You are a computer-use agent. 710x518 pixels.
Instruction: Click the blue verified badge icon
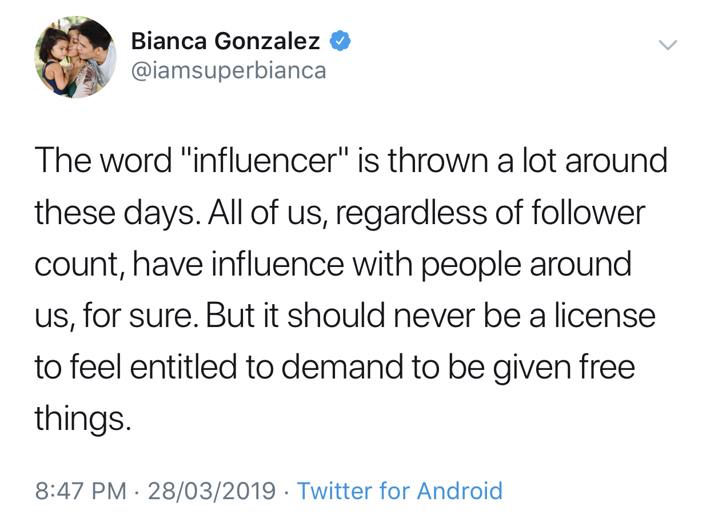coord(340,41)
